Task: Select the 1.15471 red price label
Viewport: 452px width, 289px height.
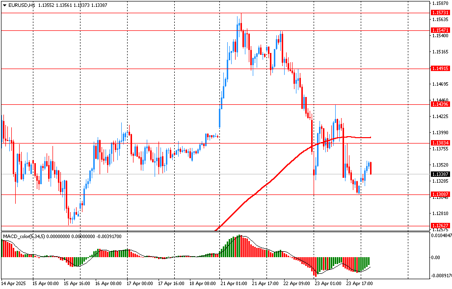Action: click(x=440, y=30)
